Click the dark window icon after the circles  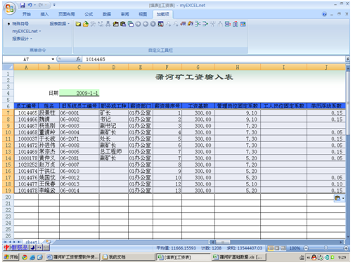(x=160, y=24)
